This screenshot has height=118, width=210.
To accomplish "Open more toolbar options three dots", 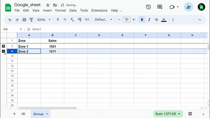I will click(x=173, y=20).
